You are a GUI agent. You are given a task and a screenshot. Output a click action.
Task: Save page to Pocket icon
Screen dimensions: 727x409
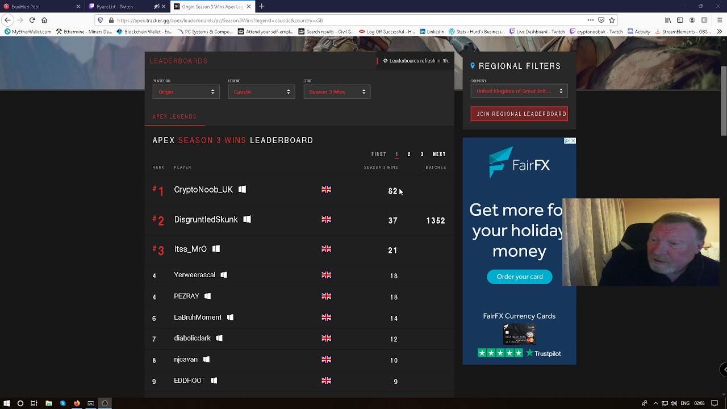(601, 20)
